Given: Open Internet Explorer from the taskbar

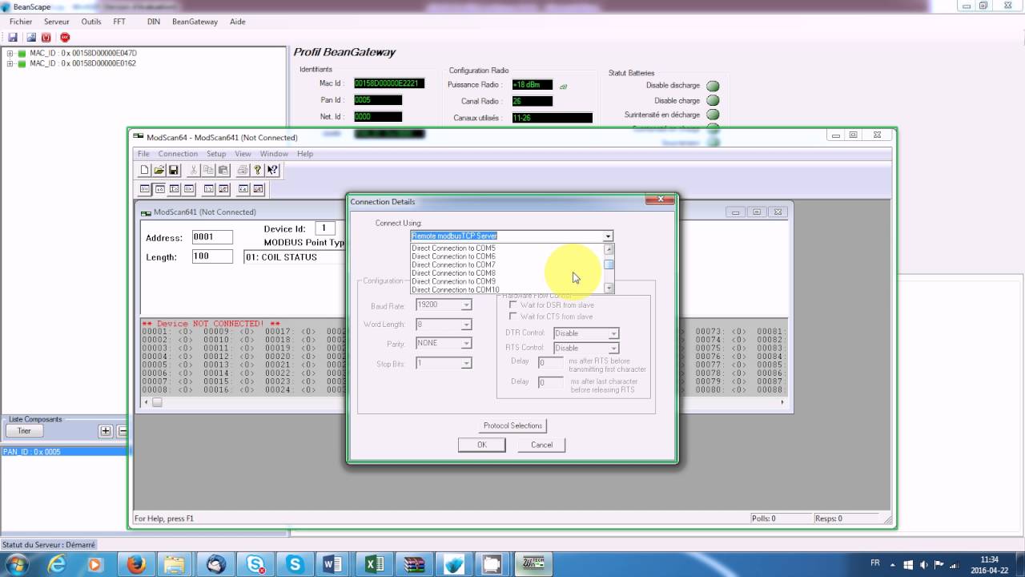Looking at the screenshot, I should pyautogui.click(x=56, y=564).
